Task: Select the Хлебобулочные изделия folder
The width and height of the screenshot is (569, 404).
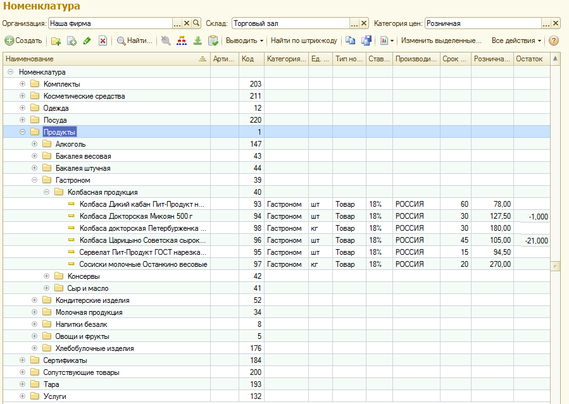Action: [x=277, y=348]
